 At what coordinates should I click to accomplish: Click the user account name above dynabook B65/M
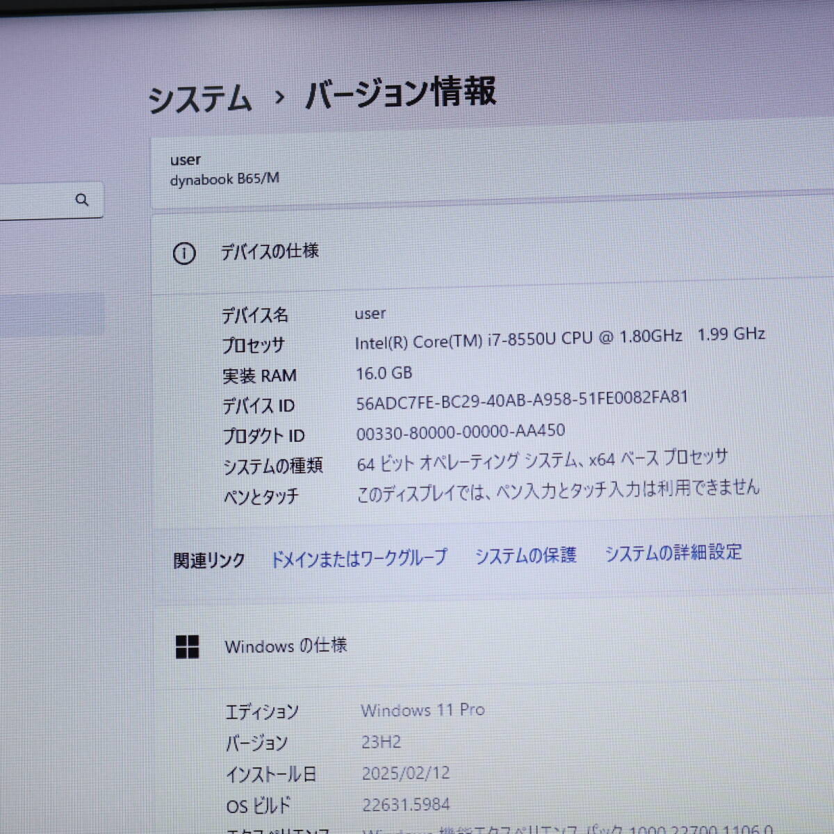(x=184, y=160)
